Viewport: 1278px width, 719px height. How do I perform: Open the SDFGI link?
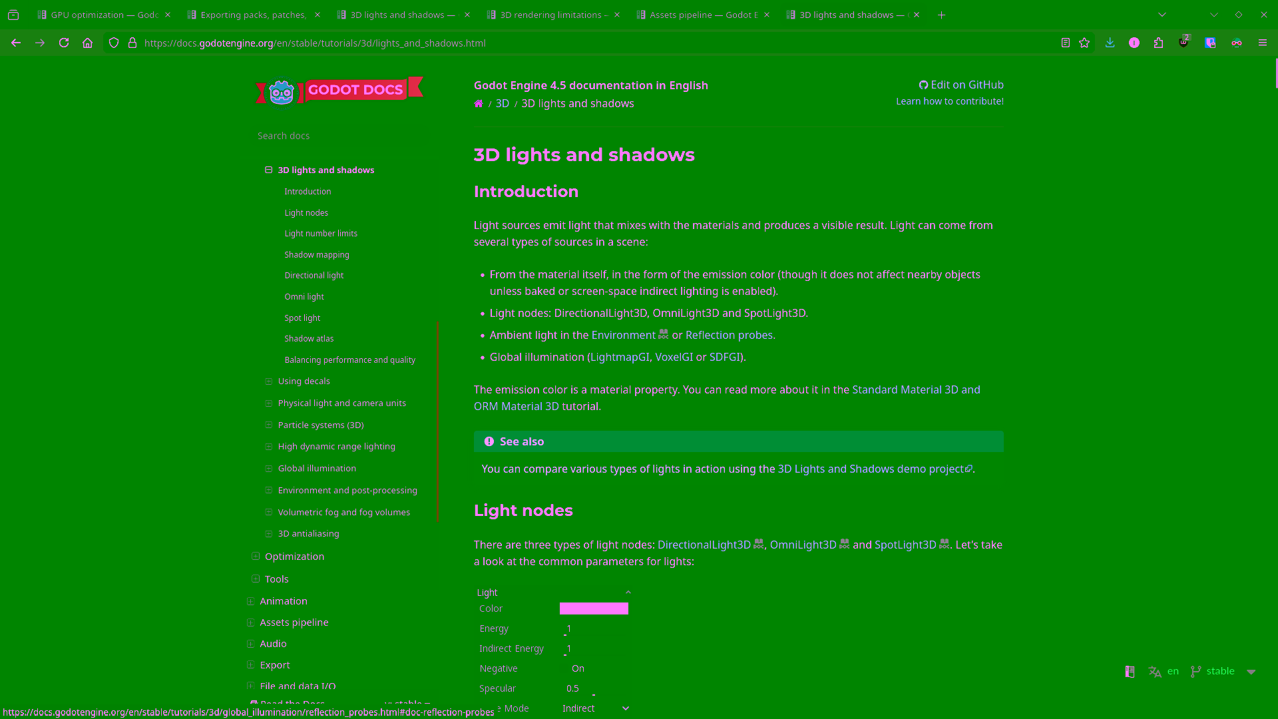click(725, 358)
